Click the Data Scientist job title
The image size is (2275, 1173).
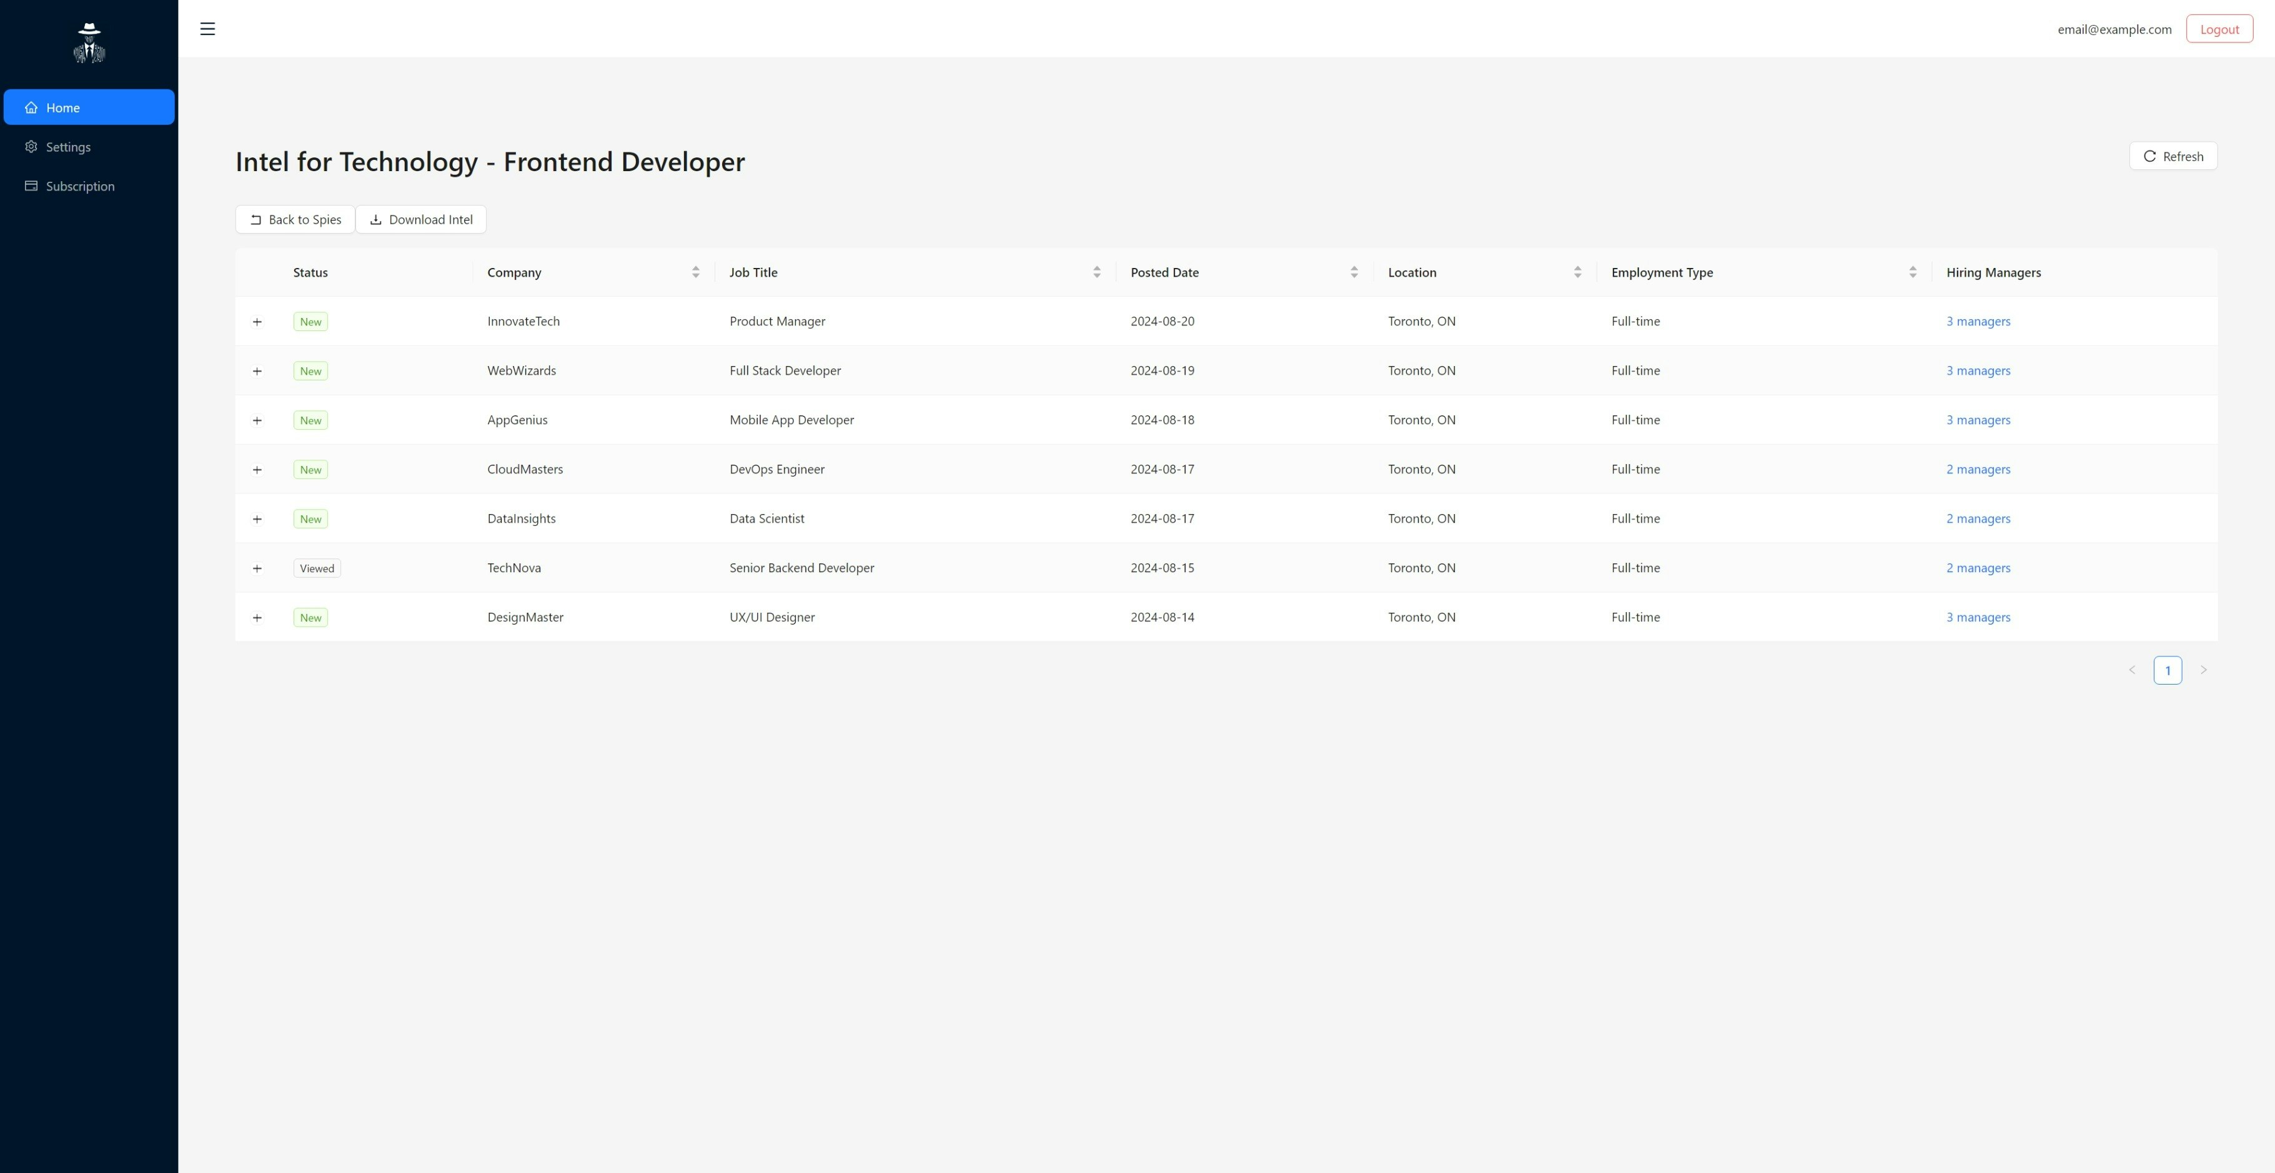click(x=766, y=518)
